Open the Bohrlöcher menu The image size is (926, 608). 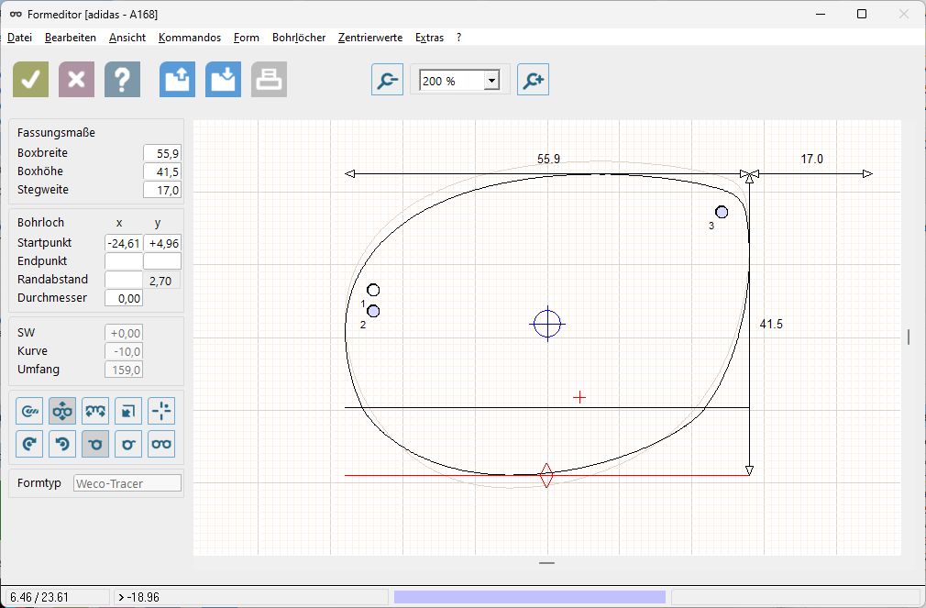298,38
